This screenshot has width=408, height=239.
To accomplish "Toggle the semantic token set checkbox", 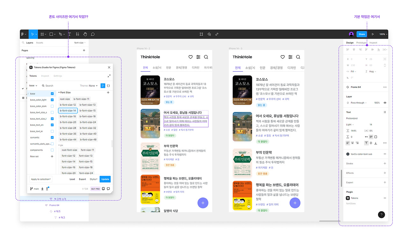I will coord(52,137).
